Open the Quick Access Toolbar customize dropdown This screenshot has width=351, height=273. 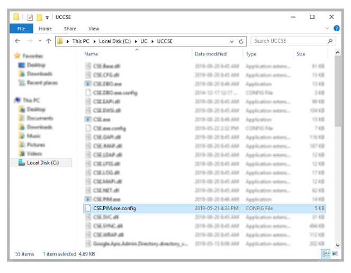click(48, 17)
